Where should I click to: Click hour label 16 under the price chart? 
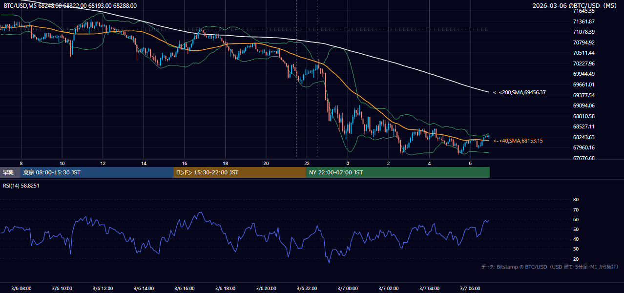click(x=185, y=163)
